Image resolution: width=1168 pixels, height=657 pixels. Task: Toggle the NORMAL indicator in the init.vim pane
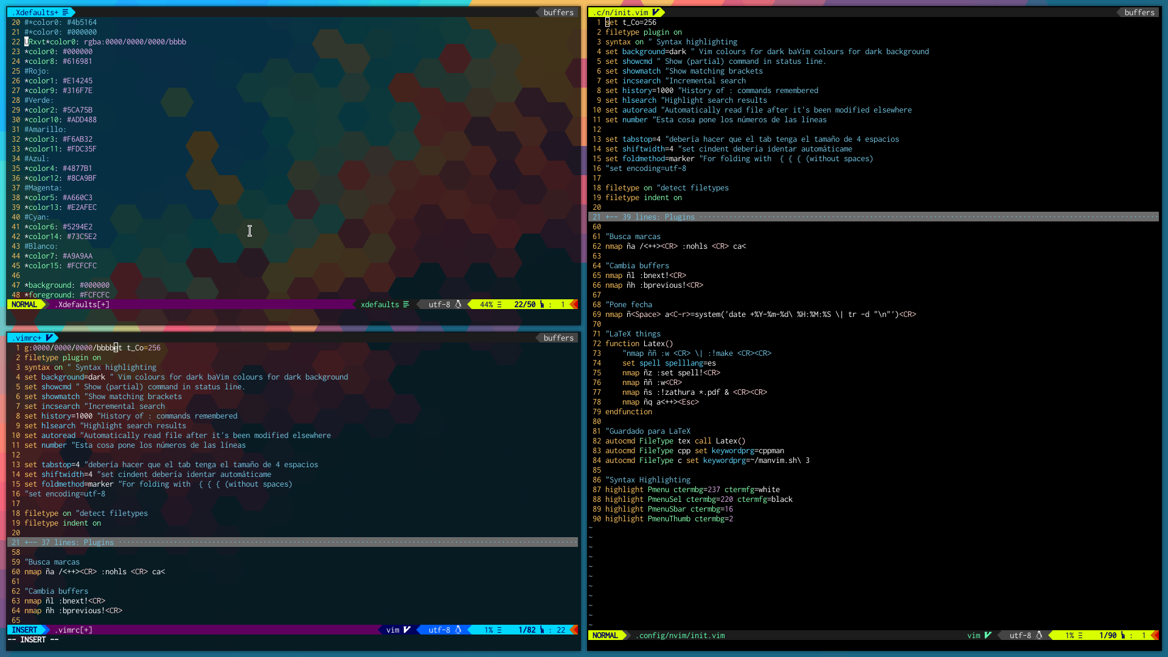click(x=605, y=635)
